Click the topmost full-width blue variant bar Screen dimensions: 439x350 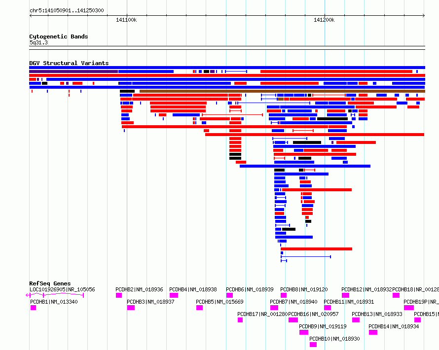[x=227, y=68]
